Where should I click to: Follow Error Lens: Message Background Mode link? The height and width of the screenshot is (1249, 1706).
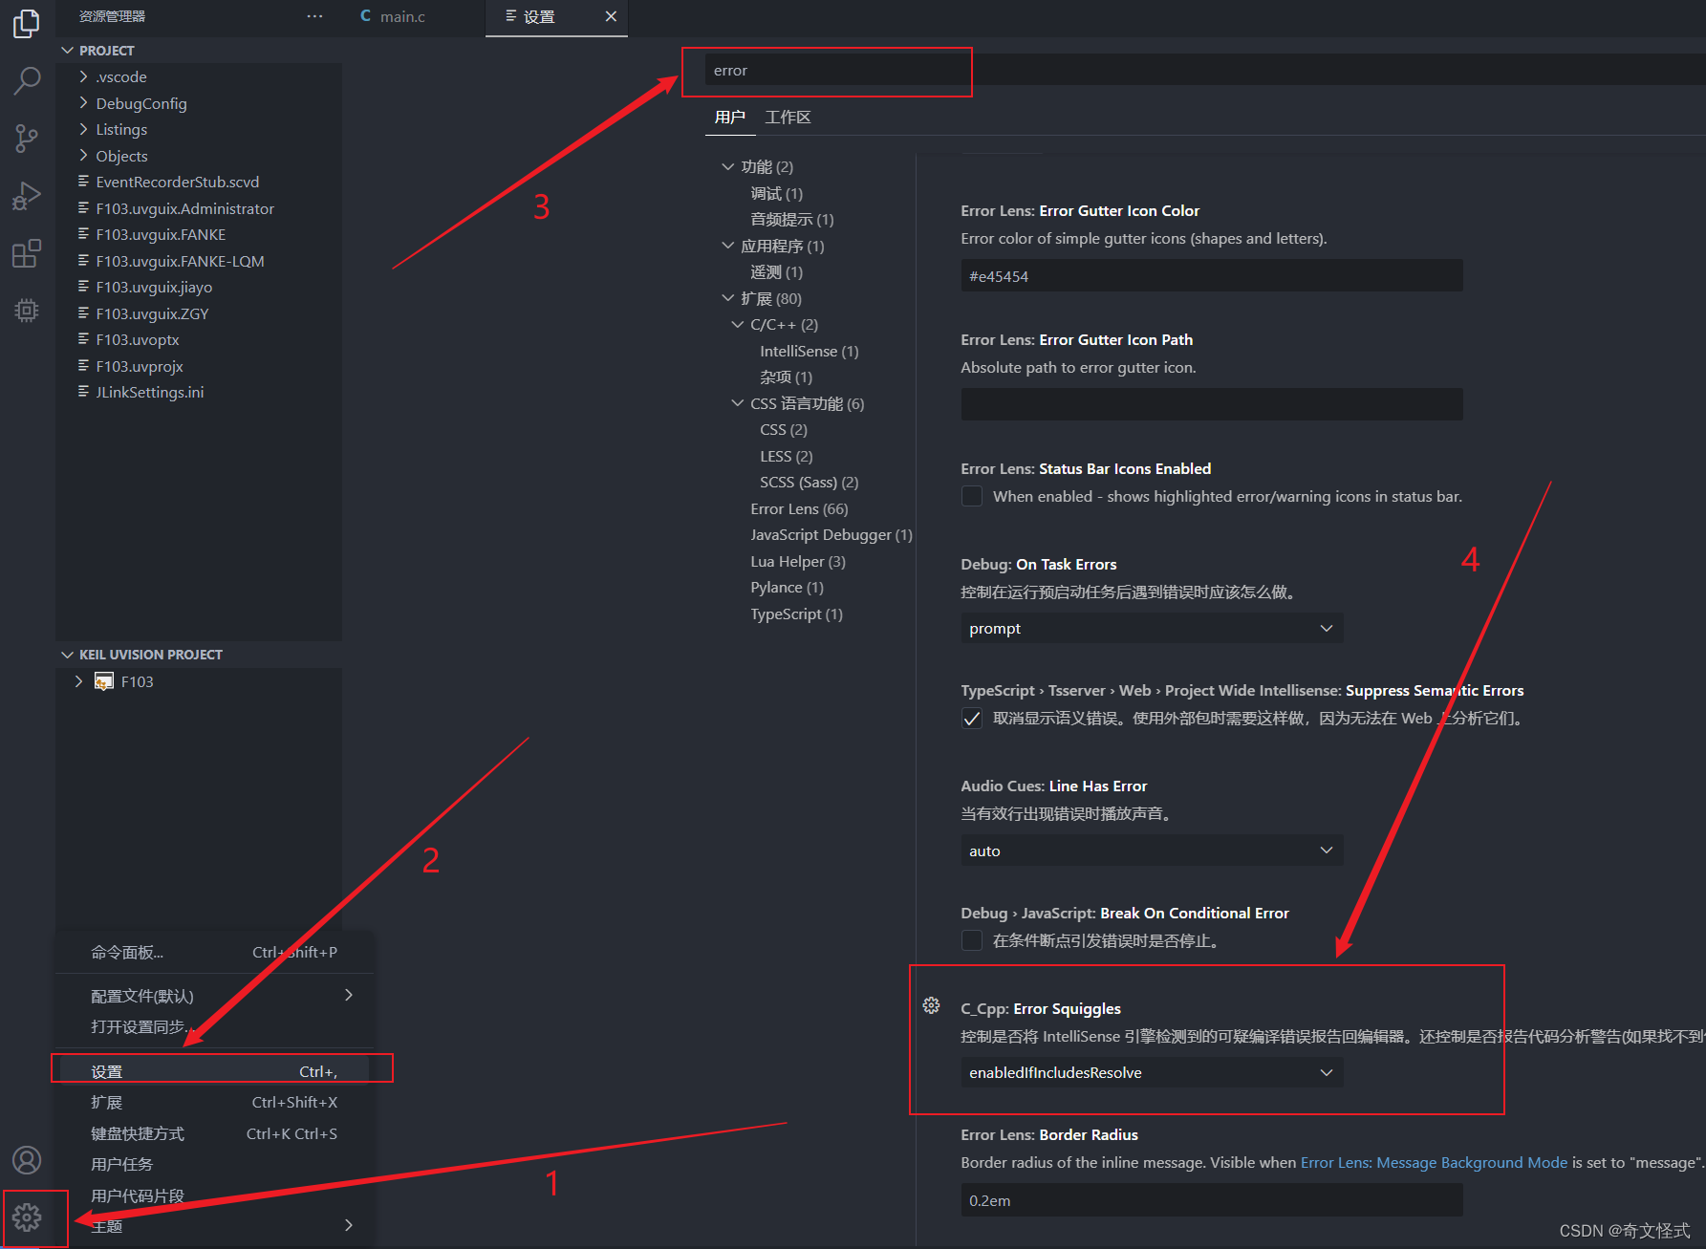tap(1434, 1162)
